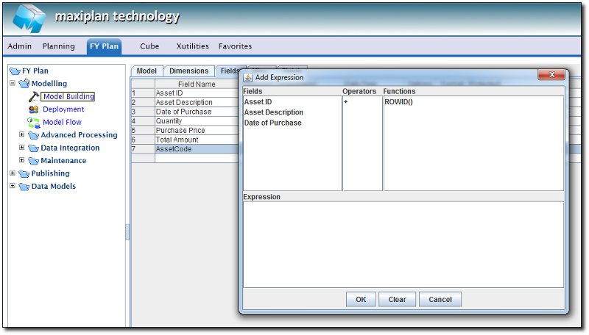Click the Data Models folder icon
This screenshot has height=335, width=589.
tap(23, 187)
